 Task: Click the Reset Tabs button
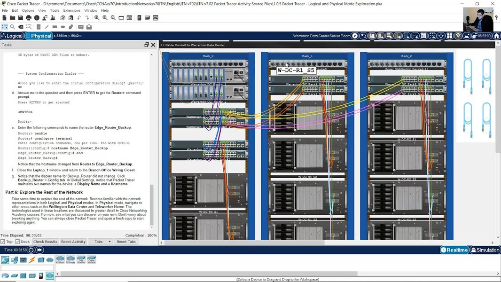126,242
